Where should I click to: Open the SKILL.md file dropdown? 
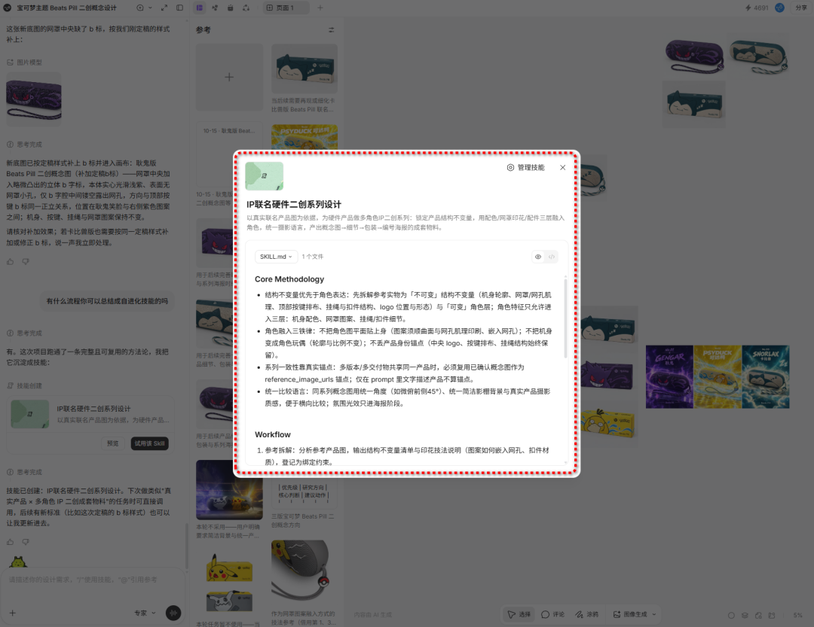point(276,257)
